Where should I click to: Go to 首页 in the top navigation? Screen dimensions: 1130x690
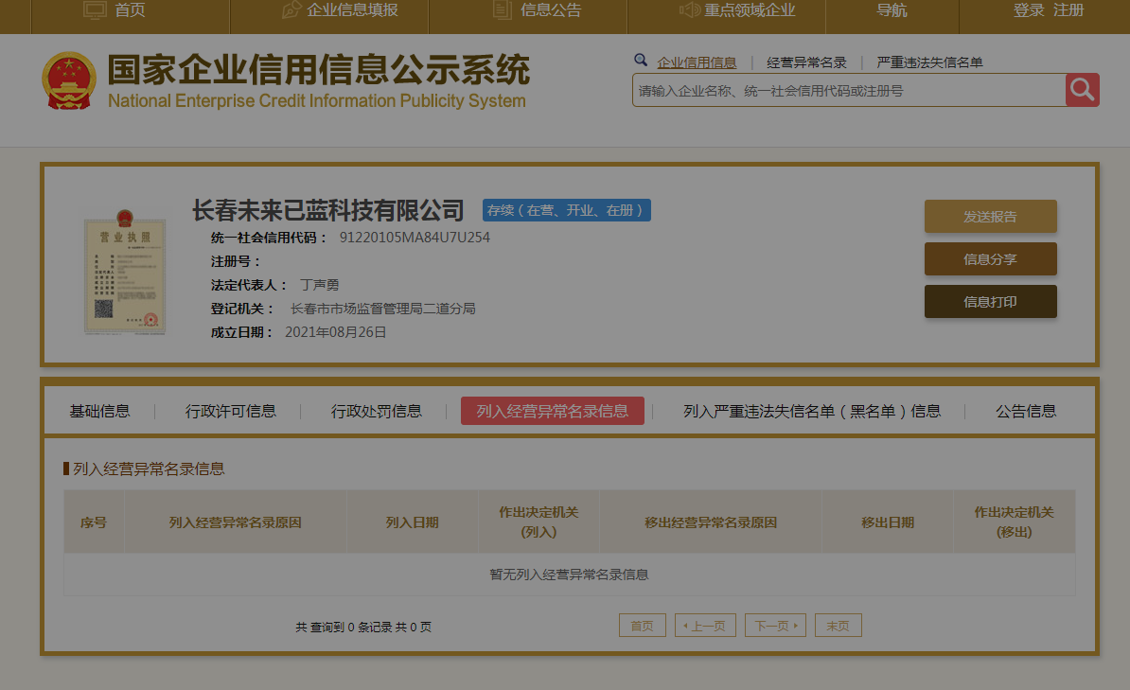coord(115,10)
